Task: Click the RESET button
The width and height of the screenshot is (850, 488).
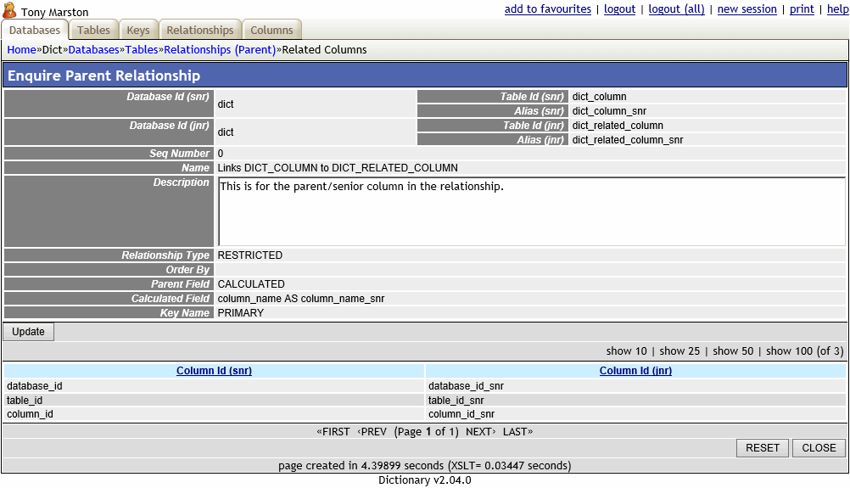Action: (x=762, y=448)
